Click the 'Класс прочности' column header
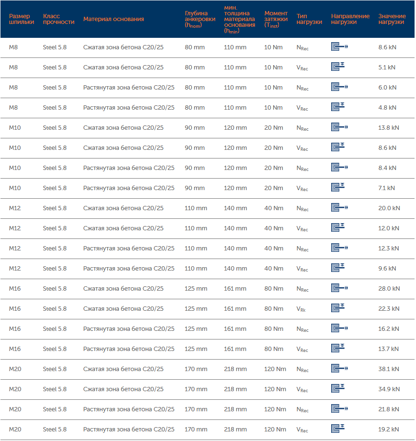The height and width of the screenshot is (441, 416). pos(58,19)
